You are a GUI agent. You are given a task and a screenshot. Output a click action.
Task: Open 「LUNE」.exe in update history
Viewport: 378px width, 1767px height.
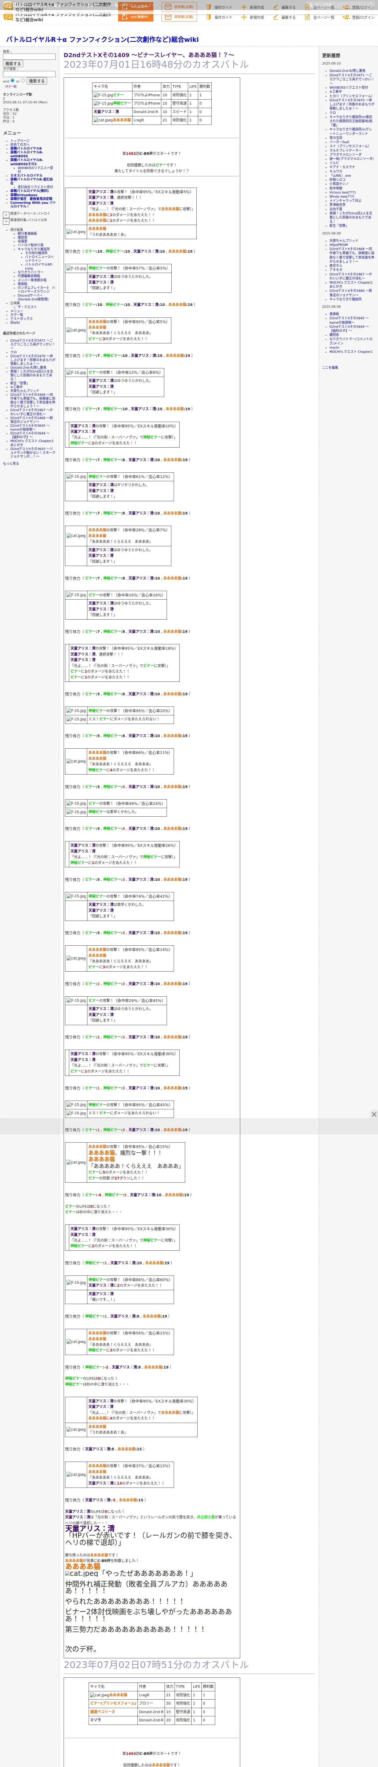tap(340, 176)
